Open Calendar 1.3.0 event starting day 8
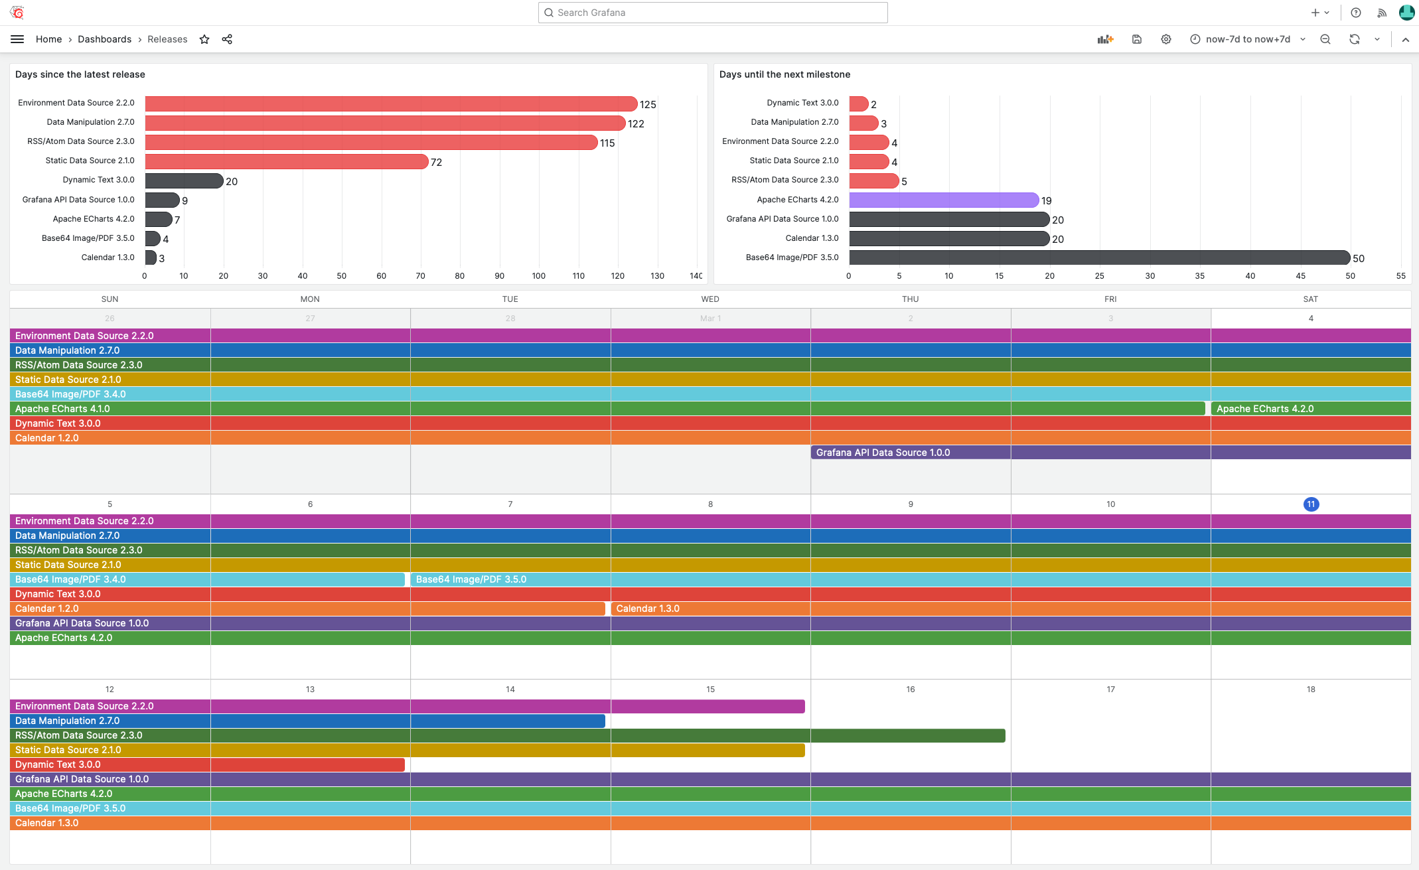This screenshot has width=1419, height=870. [x=1011, y=609]
